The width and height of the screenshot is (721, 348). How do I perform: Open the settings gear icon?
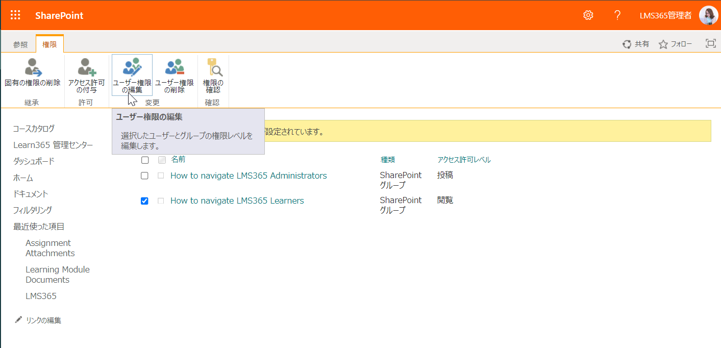(588, 15)
